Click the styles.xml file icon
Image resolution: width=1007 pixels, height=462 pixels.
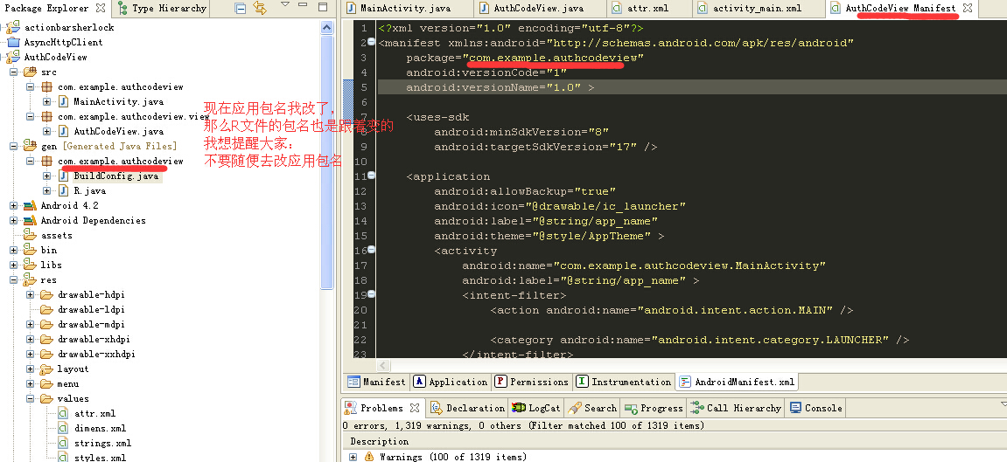pyautogui.click(x=63, y=458)
